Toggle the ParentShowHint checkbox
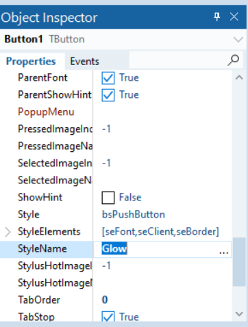The image size is (248, 327). point(108,95)
